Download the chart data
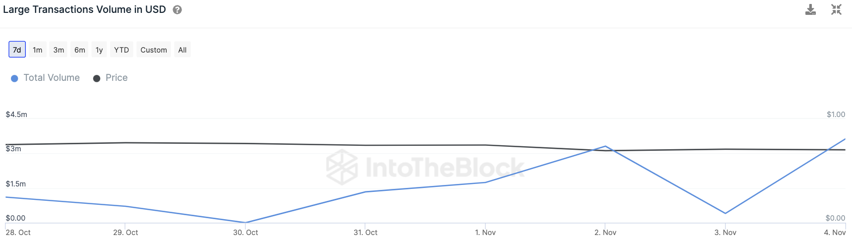Screen dimensions: 852x240 (x=810, y=10)
